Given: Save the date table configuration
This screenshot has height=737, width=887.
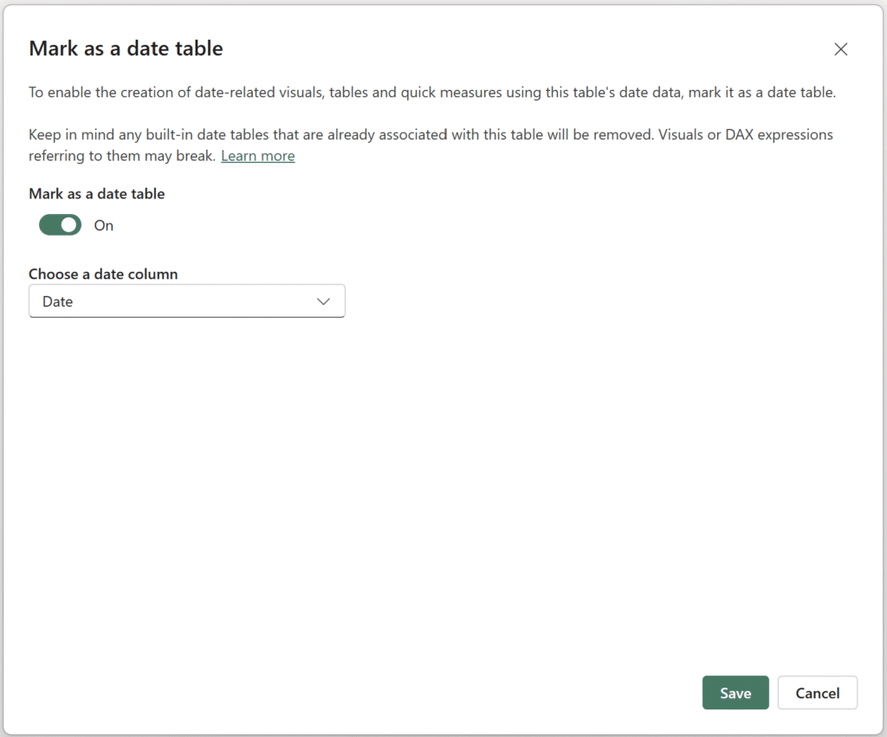Looking at the screenshot, I should point(735,692).
